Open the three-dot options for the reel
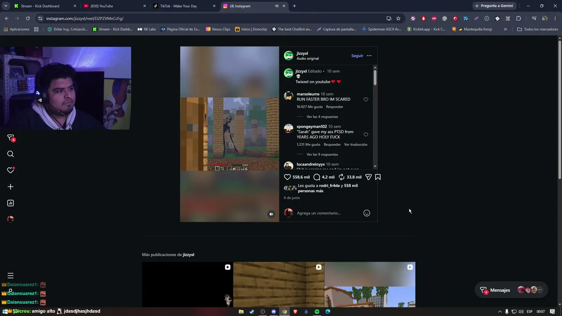 (369, 56)
